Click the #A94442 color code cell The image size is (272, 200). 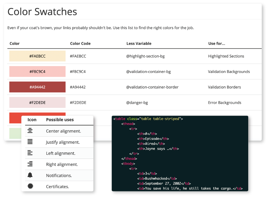[x=78, y=87]
